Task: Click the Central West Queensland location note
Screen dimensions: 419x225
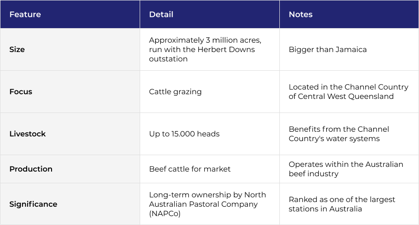Action: tap(349, 92)
